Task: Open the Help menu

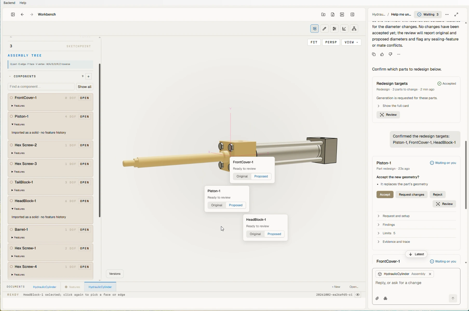Action: tap(23, 3)
